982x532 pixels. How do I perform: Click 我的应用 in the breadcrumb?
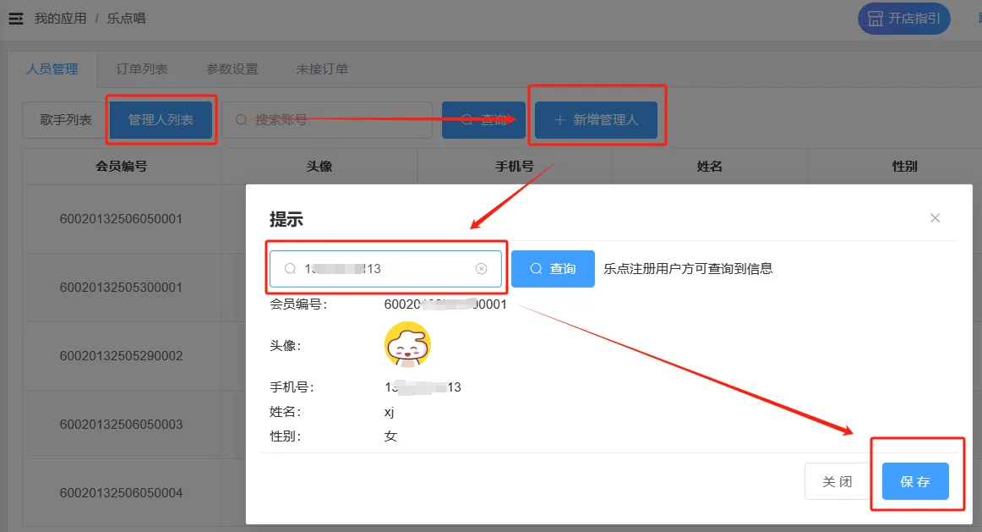(x=60, y=18)
